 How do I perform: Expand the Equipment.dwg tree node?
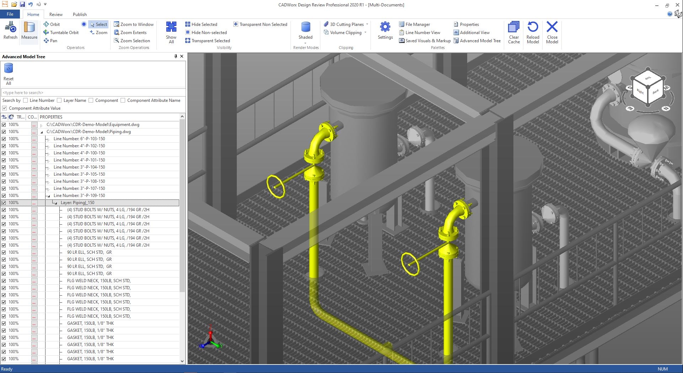41,125
